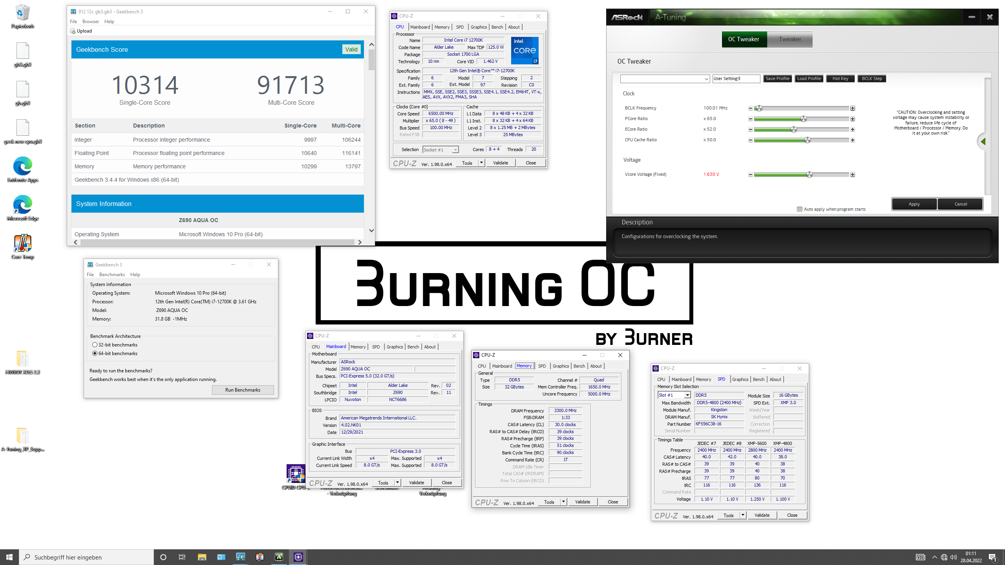Screen dimensions: 1005x565
Task: Click the Windows taskbar search box
Action: click(86, 557)
